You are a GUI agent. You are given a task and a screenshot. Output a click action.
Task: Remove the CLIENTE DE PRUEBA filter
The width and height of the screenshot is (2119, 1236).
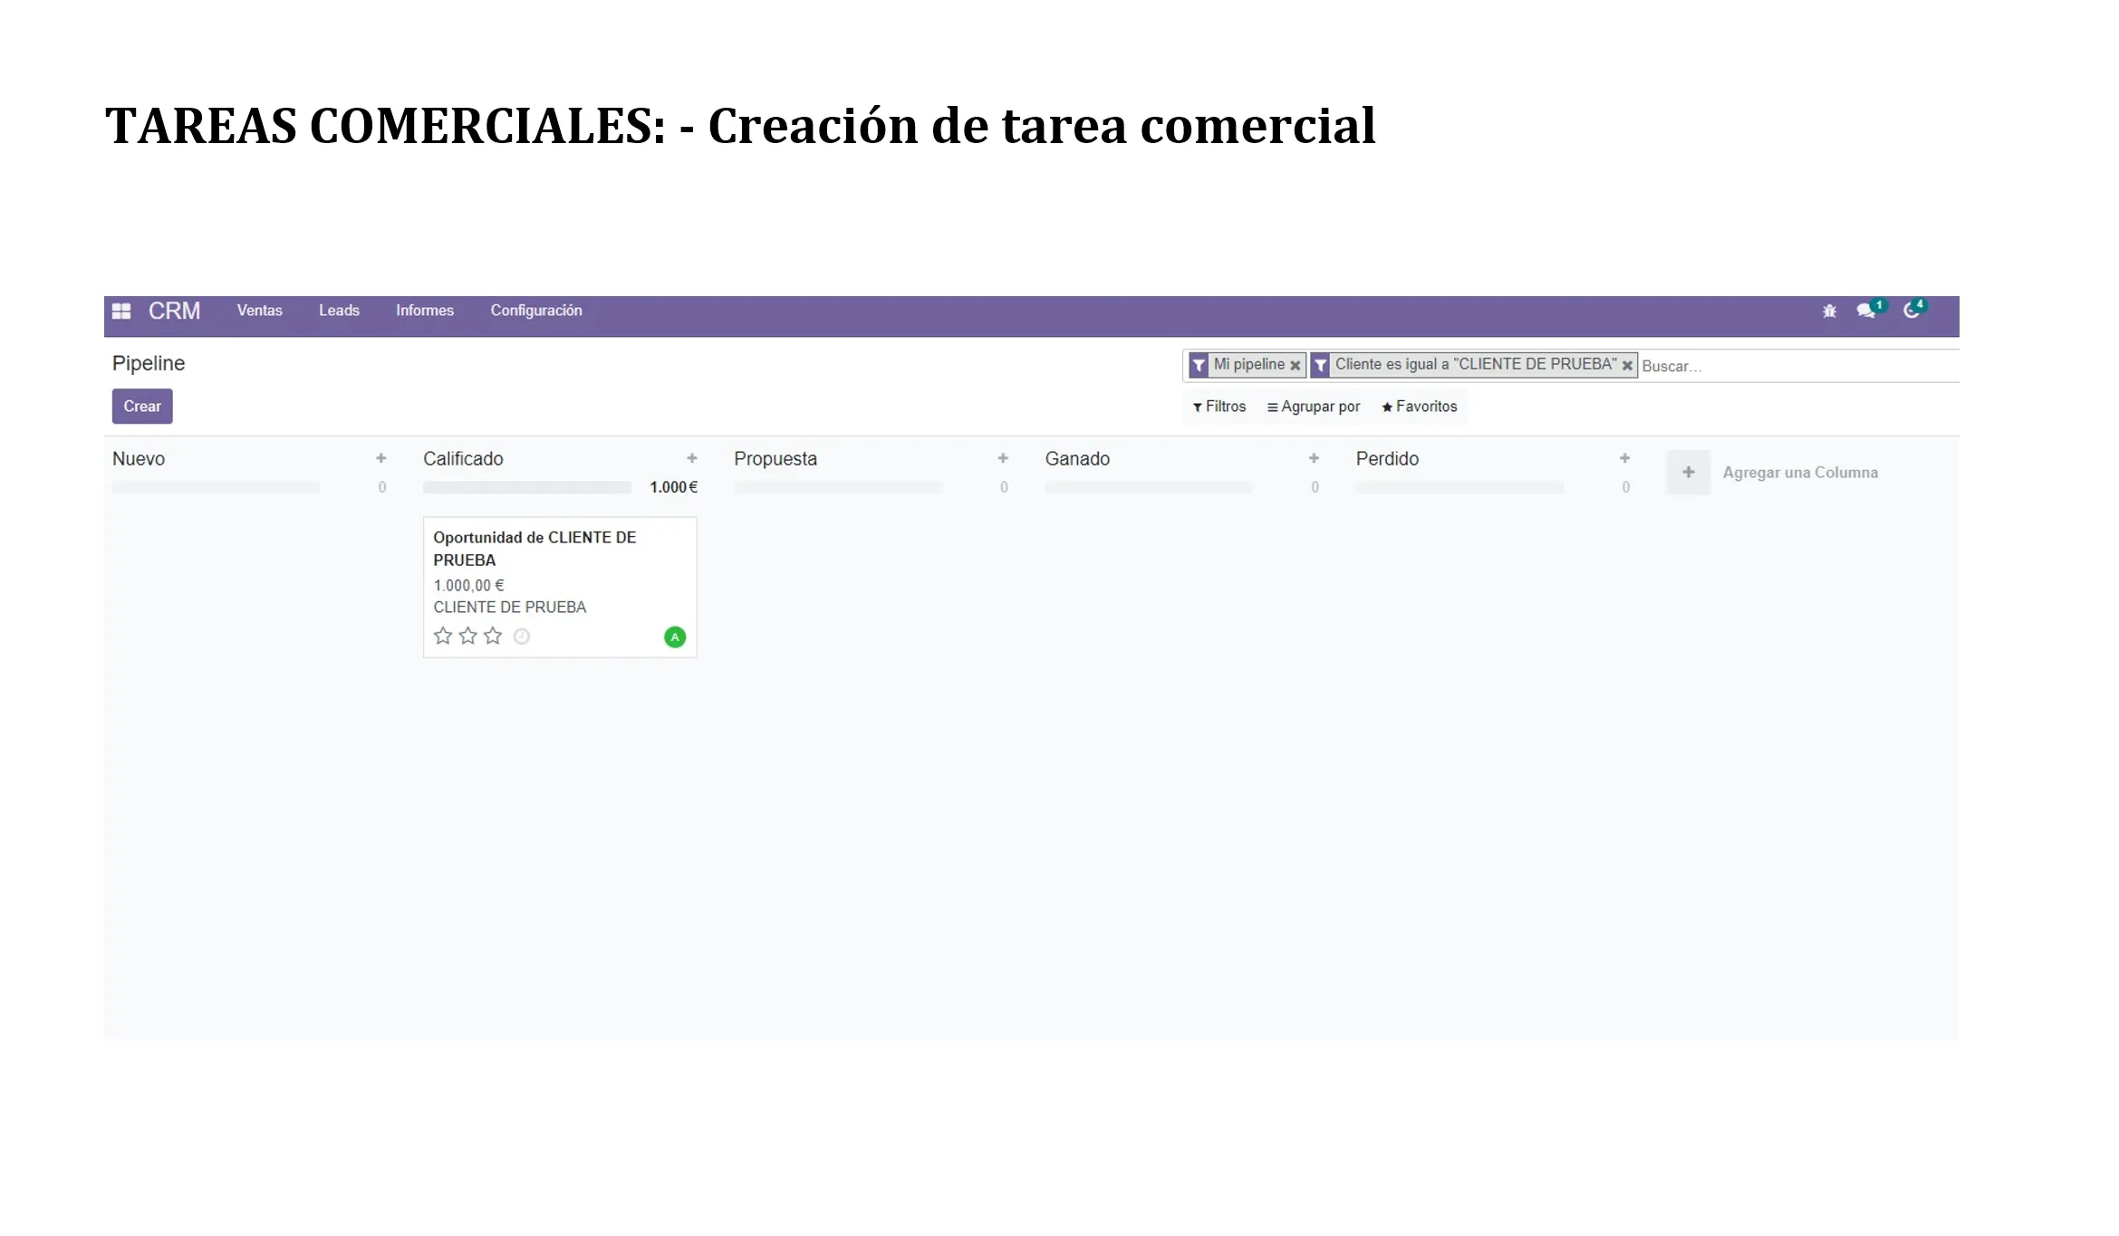point(1627,366)
